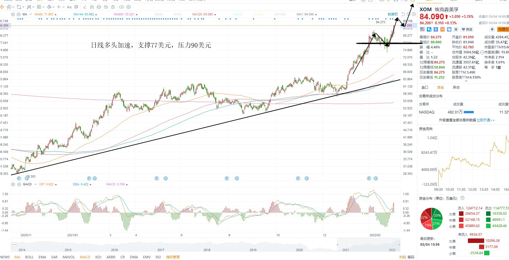Select the CR indicator tab

tap(123, 257)
